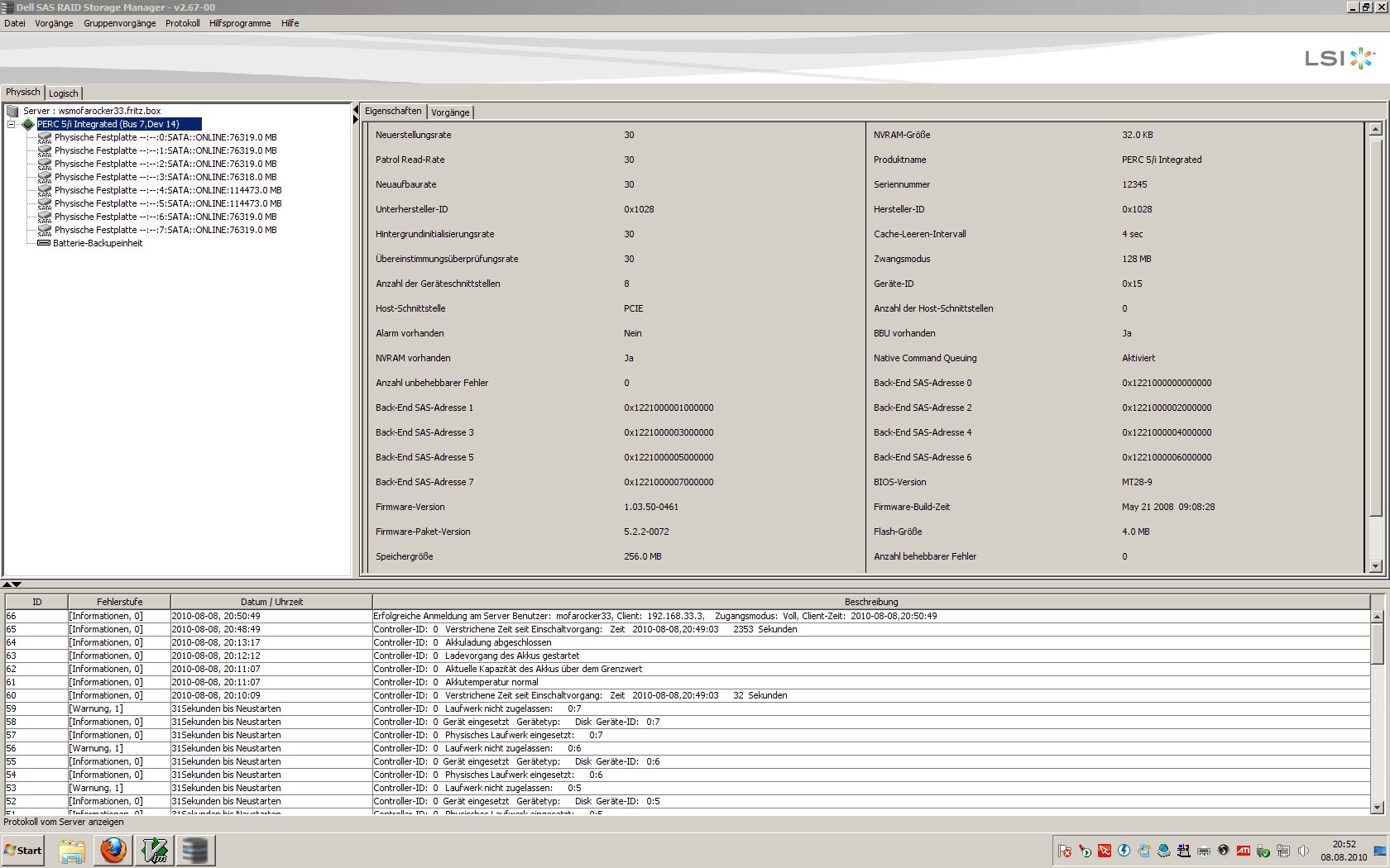Click the speaker volume tray icon
Viewport: 1390px width, 868px height.
[x=1303, y=851]
